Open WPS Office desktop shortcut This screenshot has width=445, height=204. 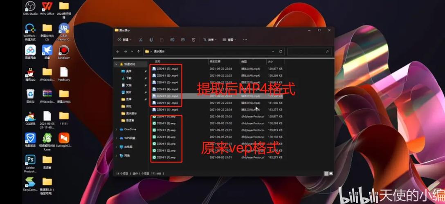click(47, 8)
